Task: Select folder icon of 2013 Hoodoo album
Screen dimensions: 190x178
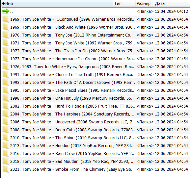Action: 6,145
